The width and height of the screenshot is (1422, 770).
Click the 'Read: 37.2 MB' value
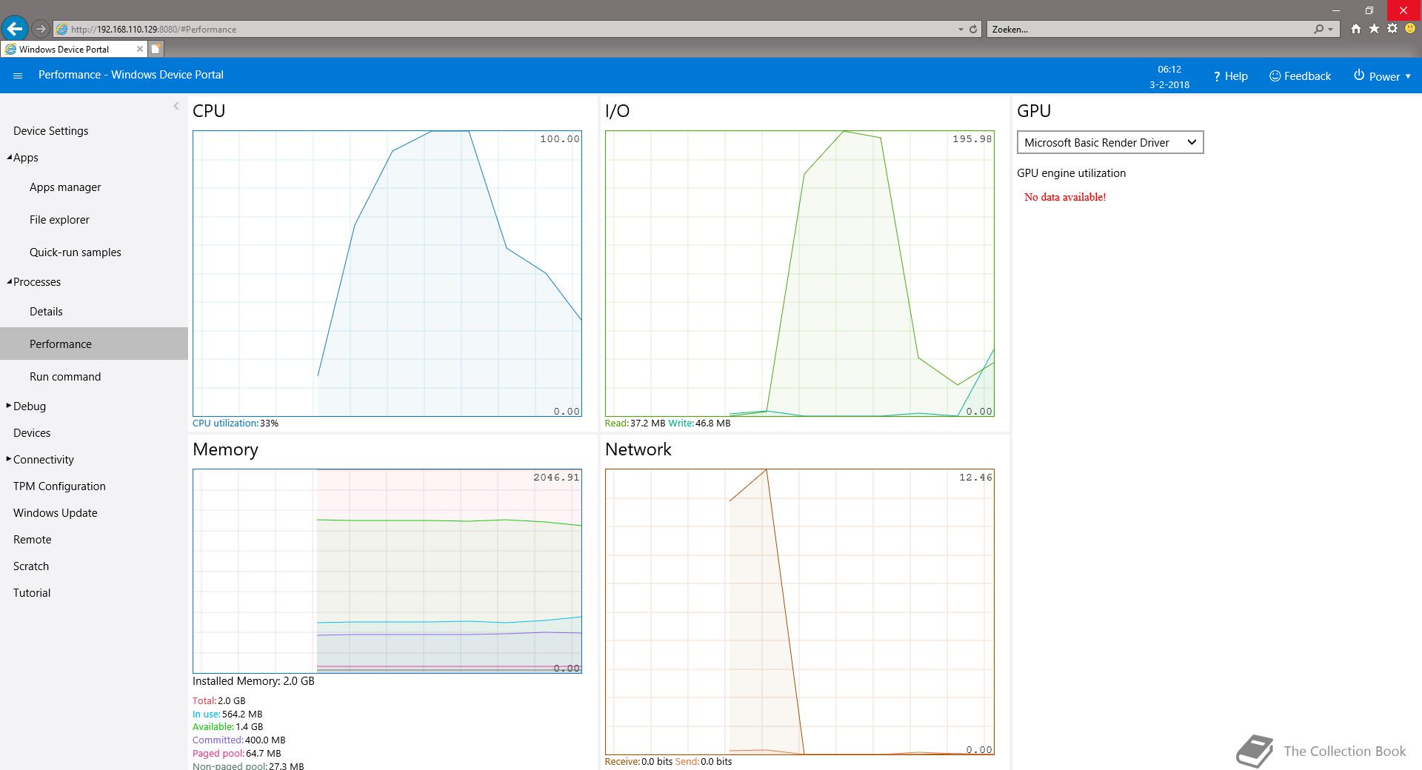click(635, 423)
